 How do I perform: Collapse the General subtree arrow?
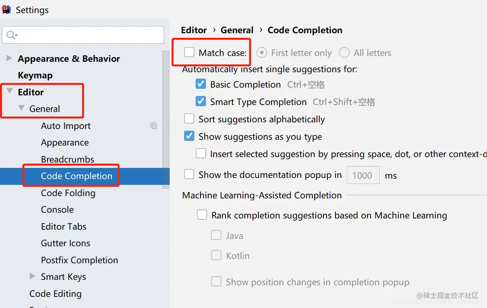[22, 108]
